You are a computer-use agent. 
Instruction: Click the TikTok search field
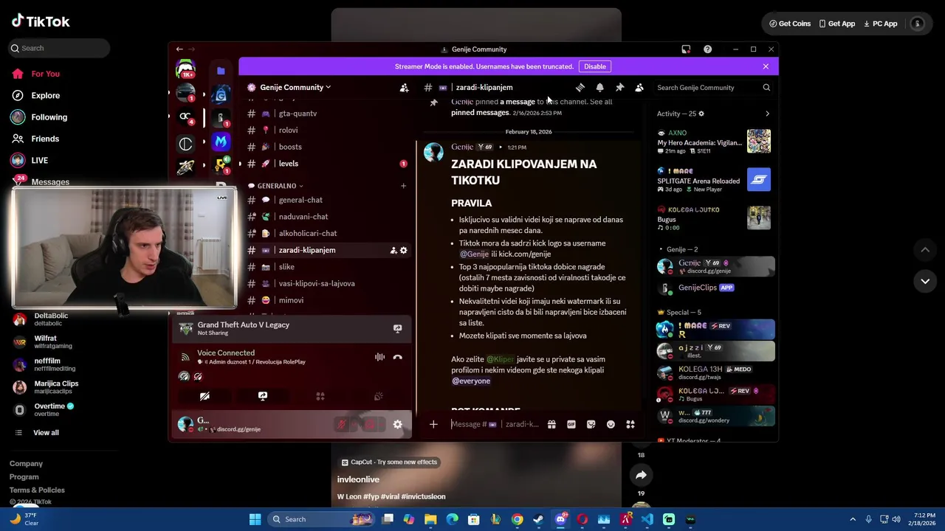point(59,48)
